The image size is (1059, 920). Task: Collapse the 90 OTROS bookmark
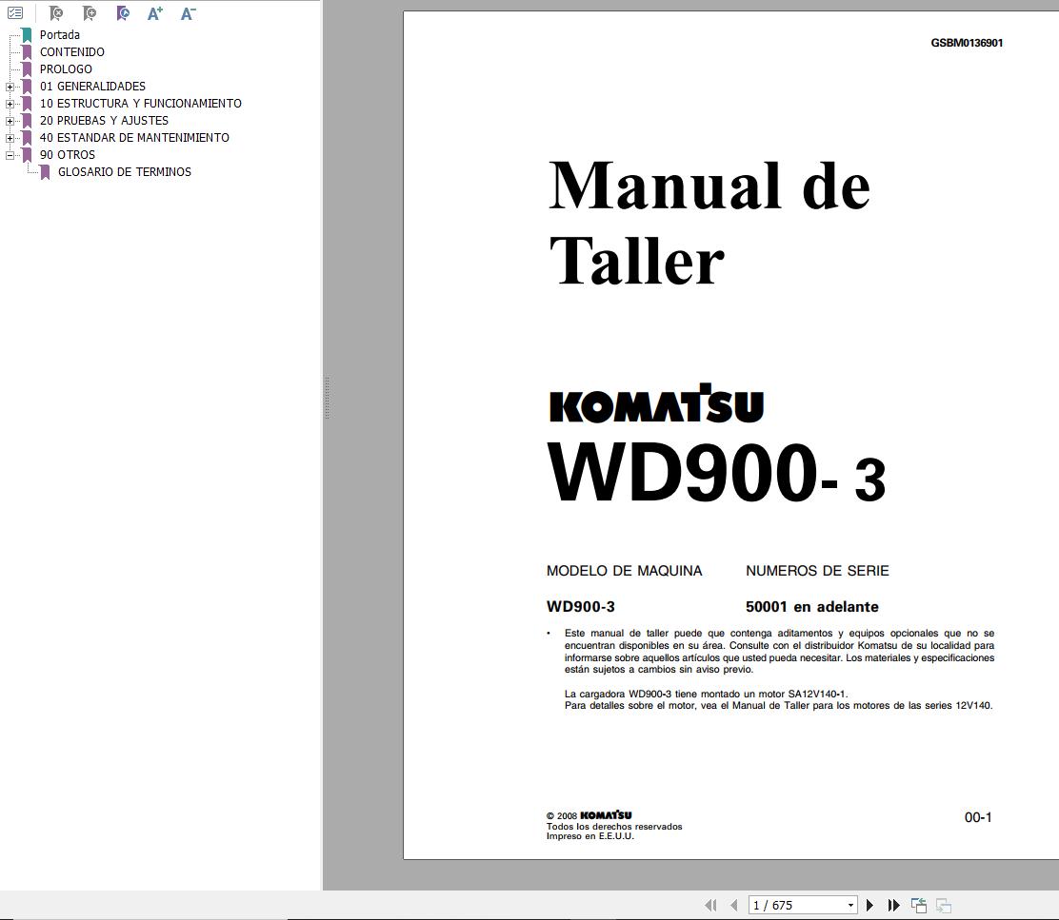pyautogui.click(x=10, y=155)
